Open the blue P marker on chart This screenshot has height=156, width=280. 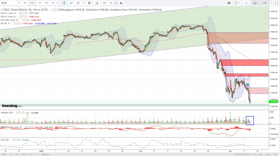tap(248, 85)
